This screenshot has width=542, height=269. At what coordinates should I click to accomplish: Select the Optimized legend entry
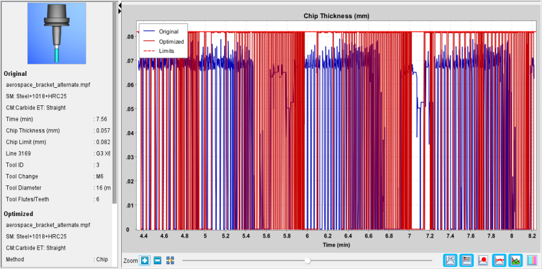point(171,42)
